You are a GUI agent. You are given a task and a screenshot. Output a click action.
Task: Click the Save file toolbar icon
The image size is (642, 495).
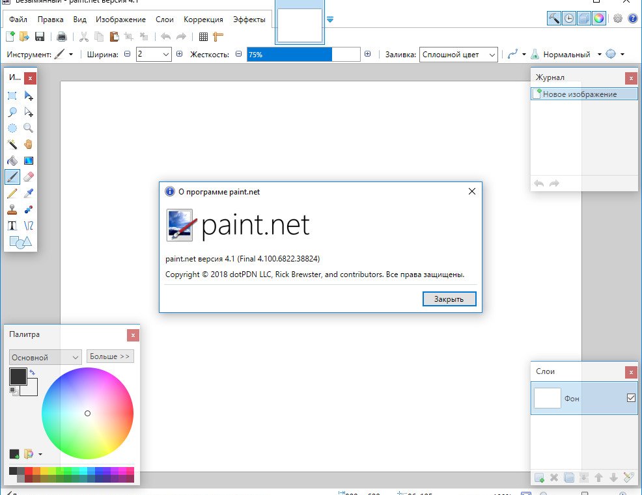click(x=40, y=36)
